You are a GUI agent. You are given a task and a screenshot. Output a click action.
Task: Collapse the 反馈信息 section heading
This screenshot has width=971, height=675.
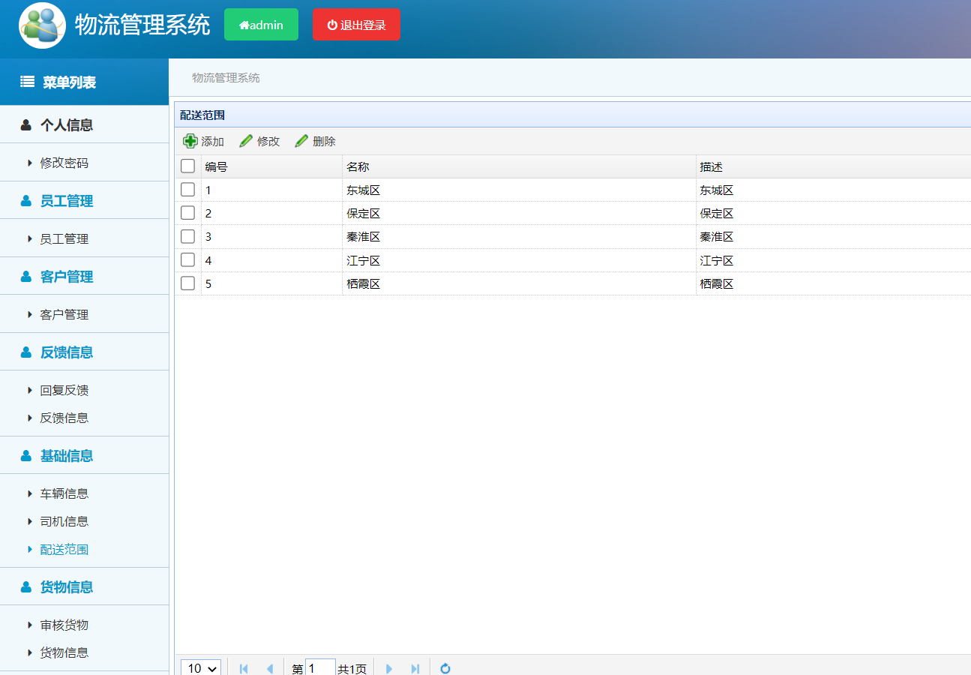click(x=84, y=352)
